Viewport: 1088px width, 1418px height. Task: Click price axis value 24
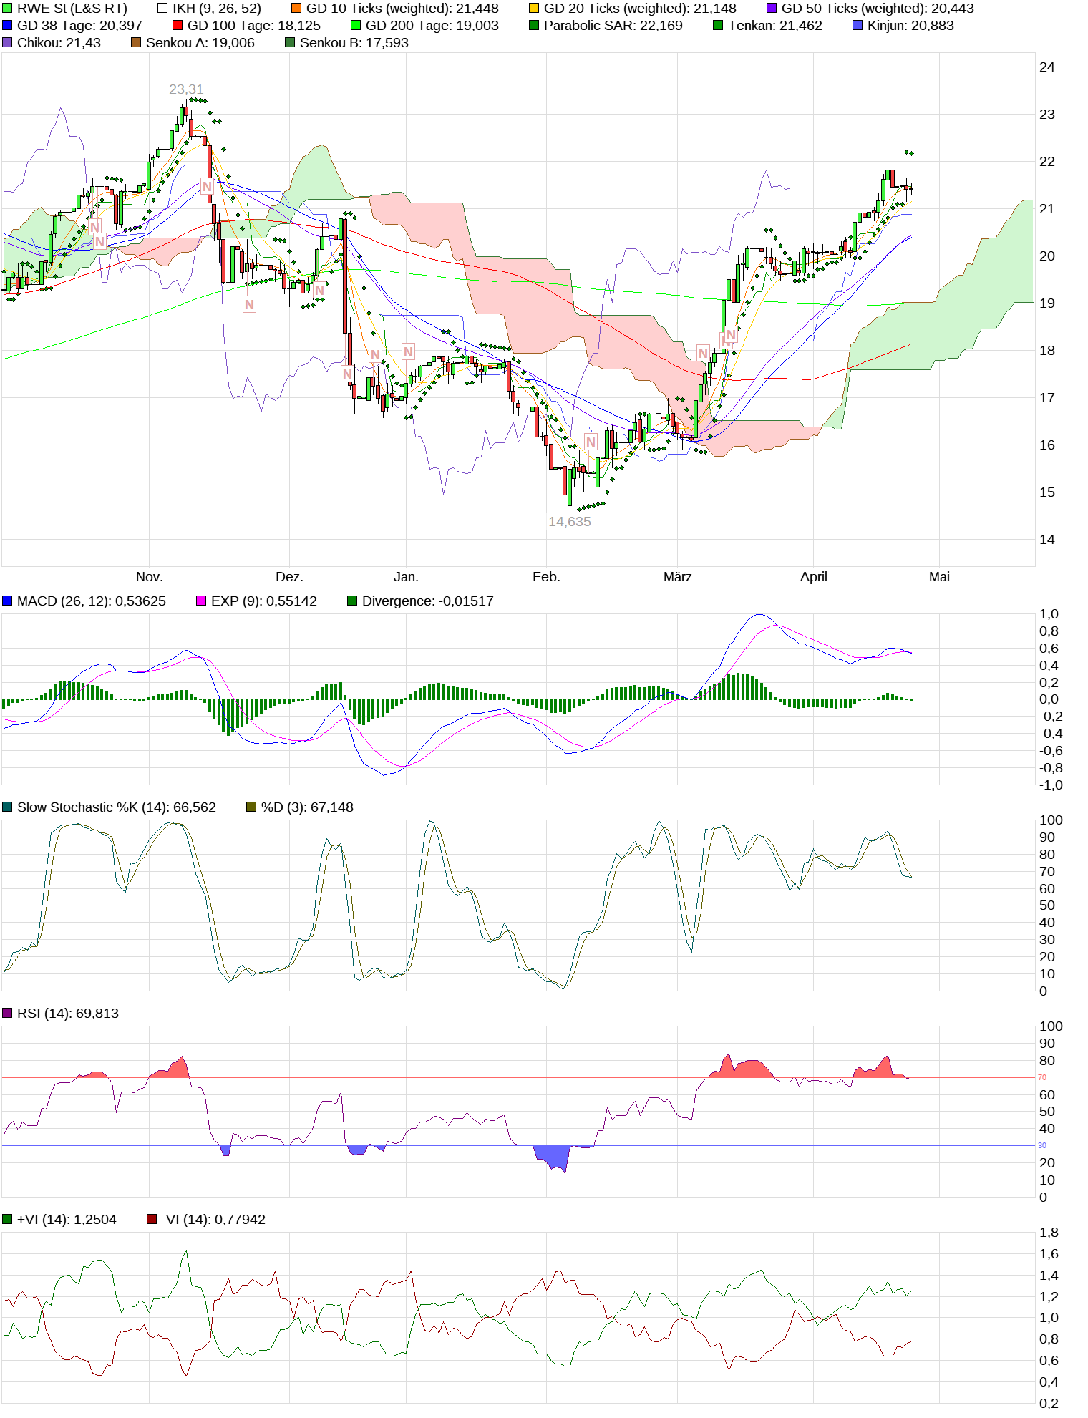(1046, 67)
